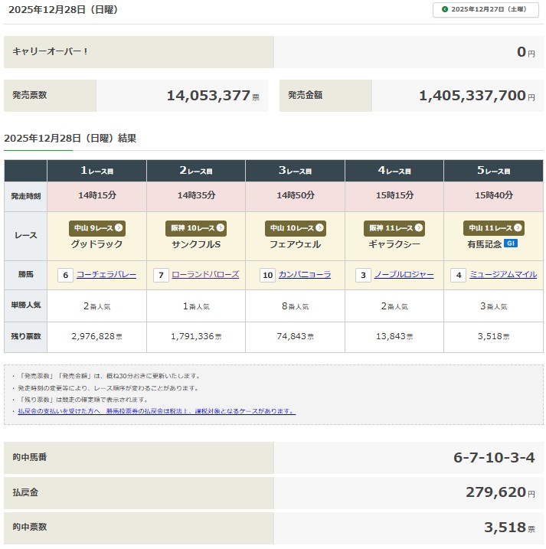This screenshot has height=549, width=546.
Task: Open the コーチェラバレー horse link
Action: pos(106,275)
